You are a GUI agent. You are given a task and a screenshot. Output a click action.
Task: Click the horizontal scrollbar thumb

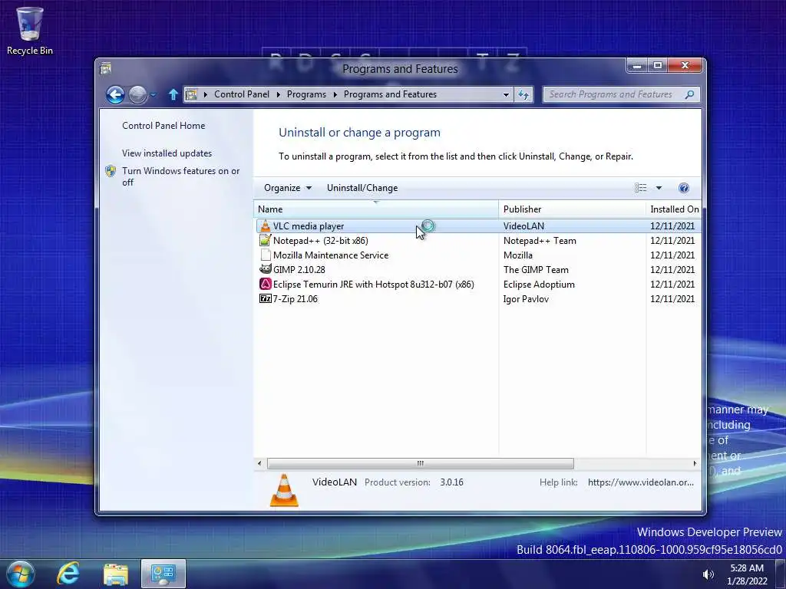click(420, 463)
